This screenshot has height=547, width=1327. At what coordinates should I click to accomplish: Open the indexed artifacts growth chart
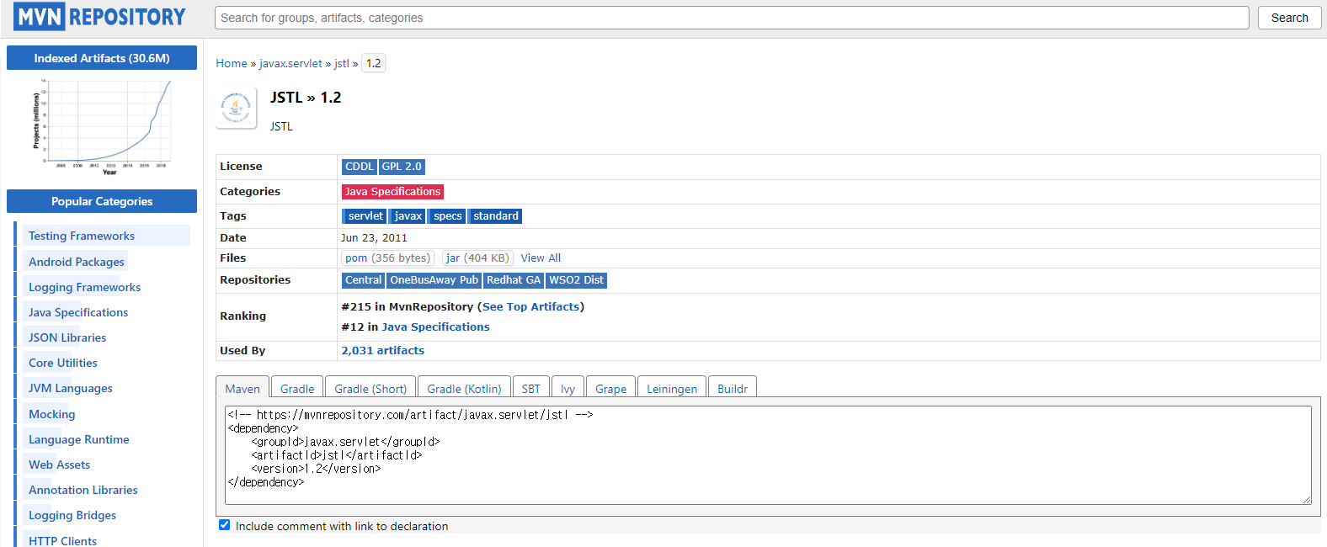[102, 126]
